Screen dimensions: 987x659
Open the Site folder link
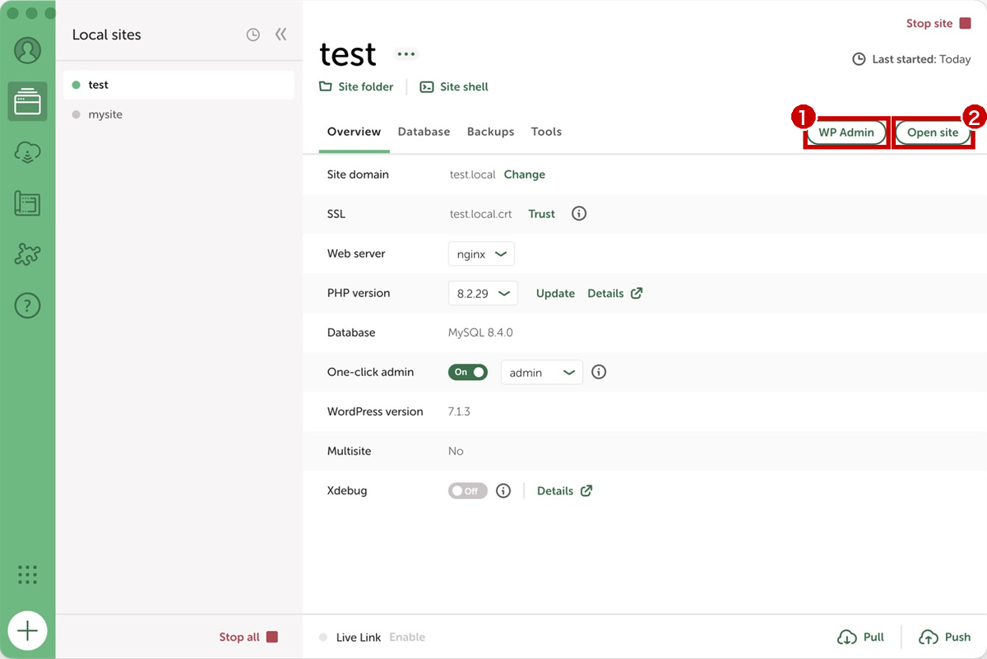pyautogui.click(x=356, y=86)
